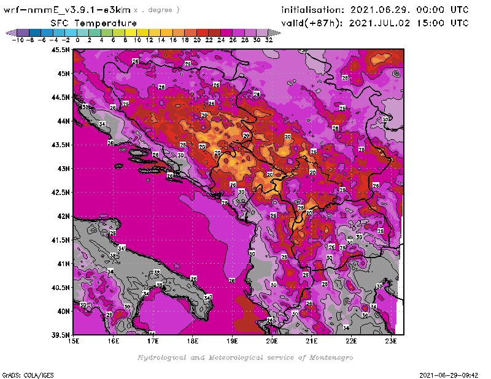The width and height of the screenshot is (491, 379).
Task: Click the '15E' longitude label
Action: coord(74,341)
